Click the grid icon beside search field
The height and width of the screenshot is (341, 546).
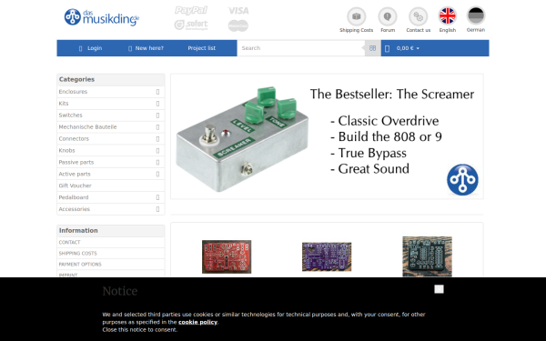pyautogui.click(x=372, y=48)
